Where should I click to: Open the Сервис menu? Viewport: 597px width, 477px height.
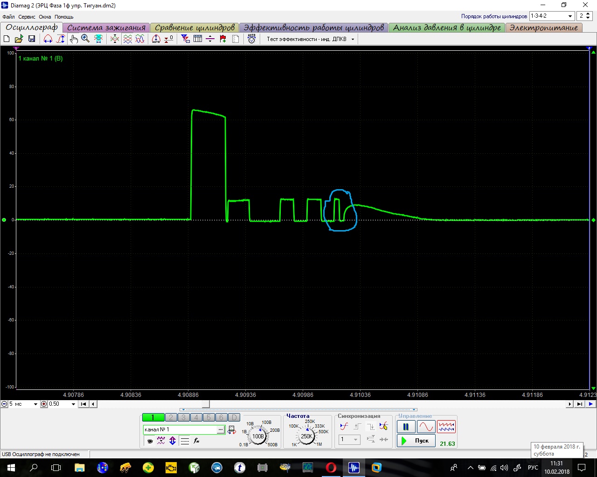click(x=27, y=17)
